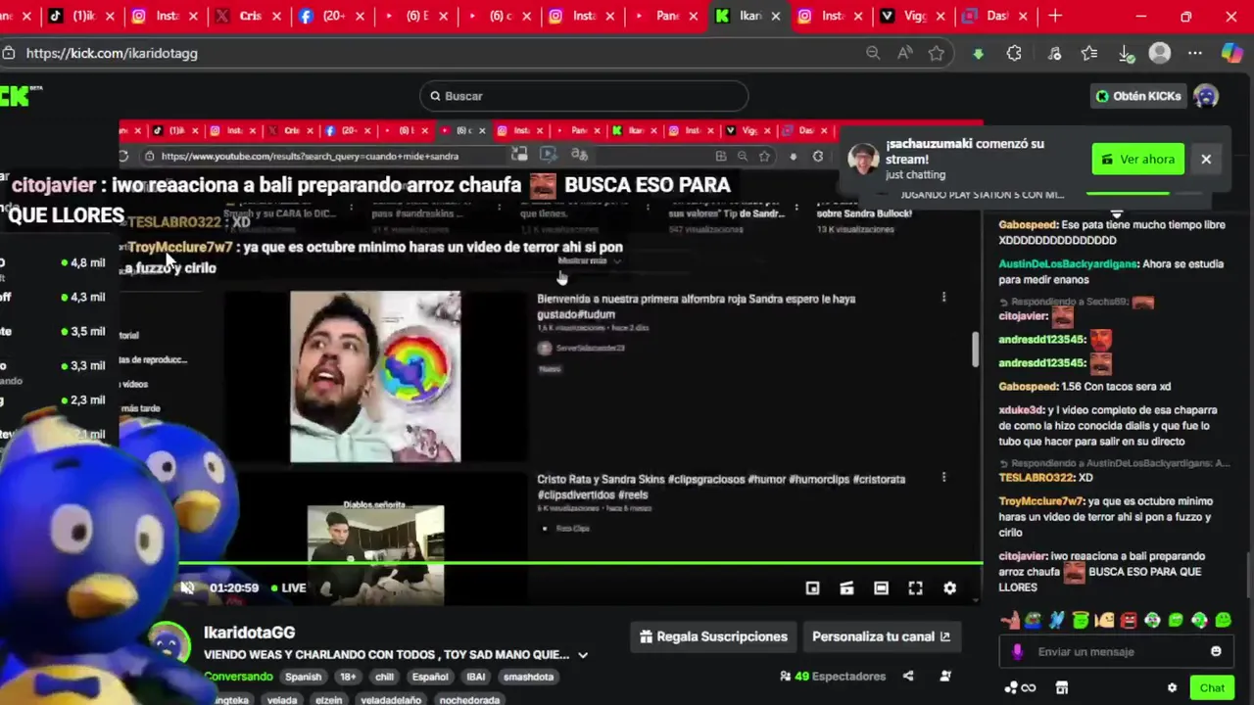This screenshot has height=705, width=1254.
Task: Switch to the Pane YouTube browser tab
Action: coord(667,16)
